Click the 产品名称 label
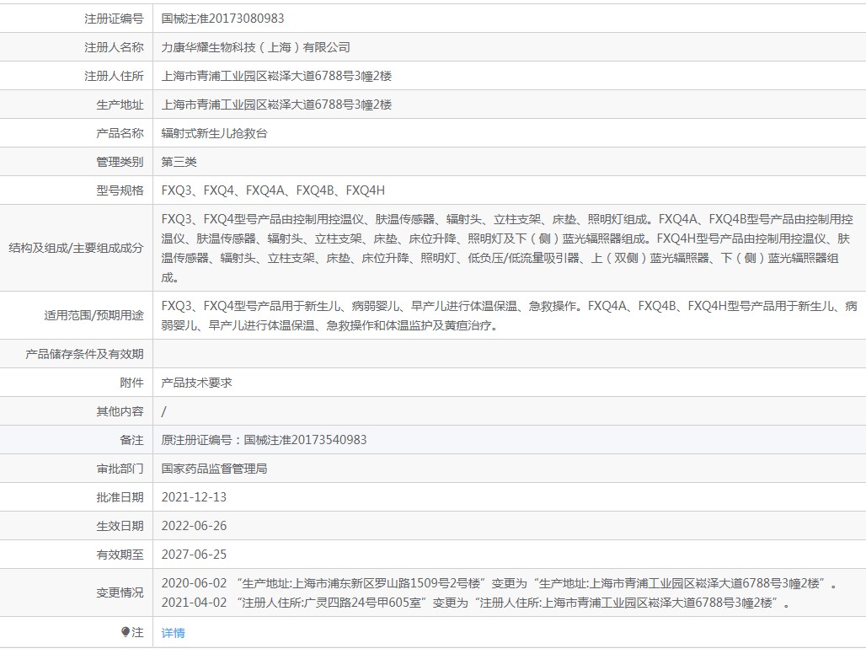This screenshot has height=654, width=866. click(120, 133)
